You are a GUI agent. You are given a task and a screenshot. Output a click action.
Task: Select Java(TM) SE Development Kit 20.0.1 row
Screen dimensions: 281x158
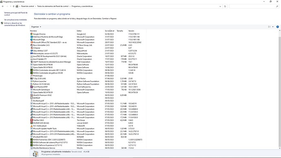[88, 56]
